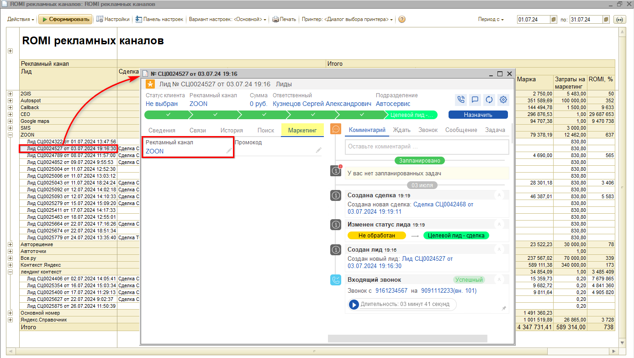This screenshot has width=634, height=358.
Task: Click the phone call icon in the lead card
Action: point(461,100)
